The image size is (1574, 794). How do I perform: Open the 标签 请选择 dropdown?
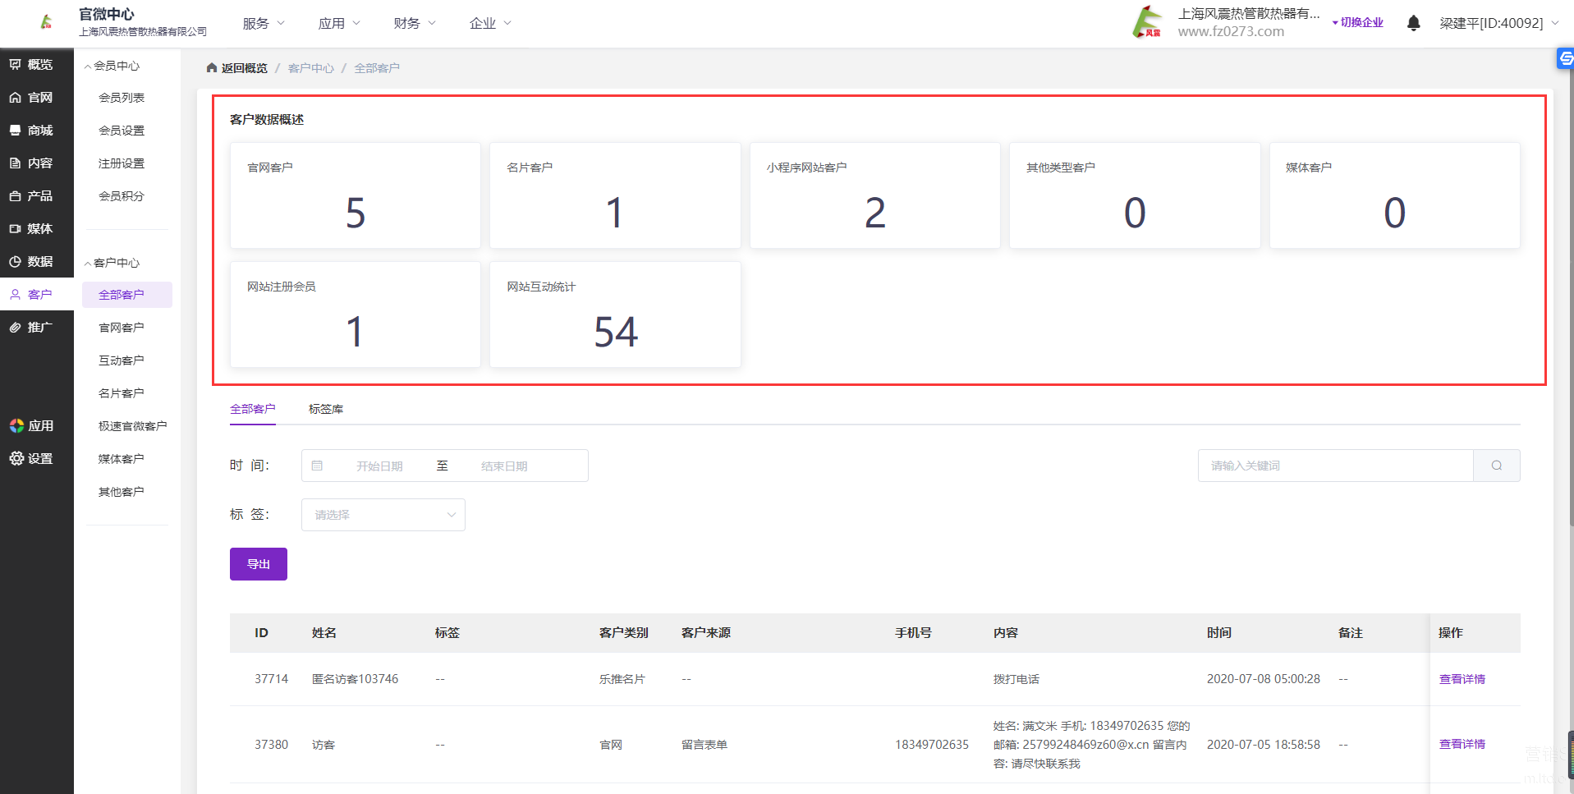click(383, 515)
